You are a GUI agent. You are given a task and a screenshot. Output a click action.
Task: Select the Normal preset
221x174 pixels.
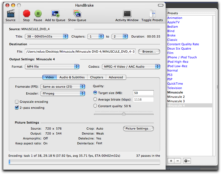tap(189, 70)
